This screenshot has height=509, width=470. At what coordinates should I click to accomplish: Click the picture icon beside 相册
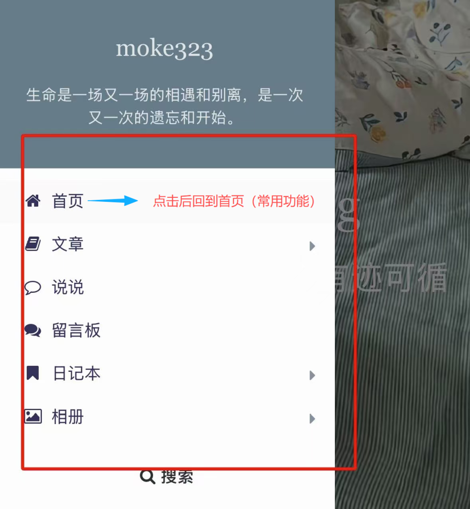point(33,416)
